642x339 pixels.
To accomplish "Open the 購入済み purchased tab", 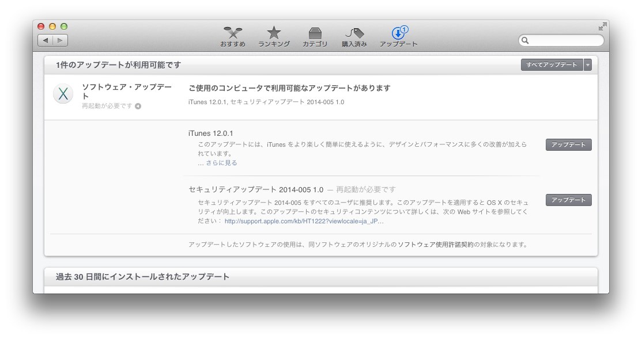I will point(354,37).
